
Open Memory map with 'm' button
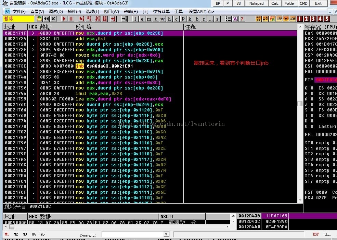click(x=149, y=19)
